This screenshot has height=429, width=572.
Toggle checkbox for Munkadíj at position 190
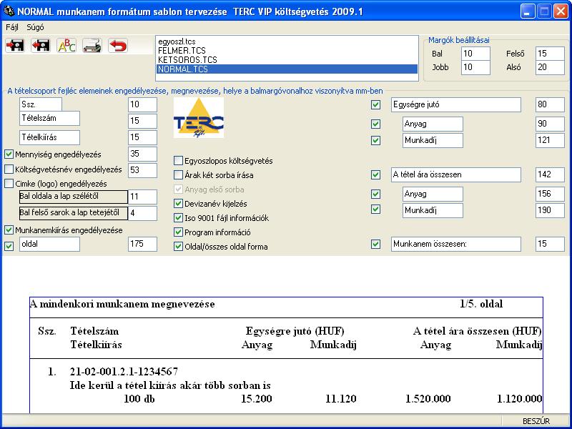(375, 209)
